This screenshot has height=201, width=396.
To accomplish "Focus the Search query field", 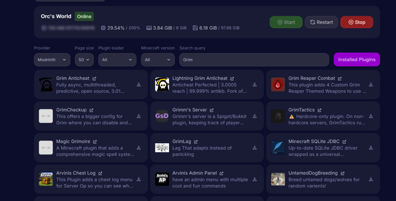I will coord(254,60).
